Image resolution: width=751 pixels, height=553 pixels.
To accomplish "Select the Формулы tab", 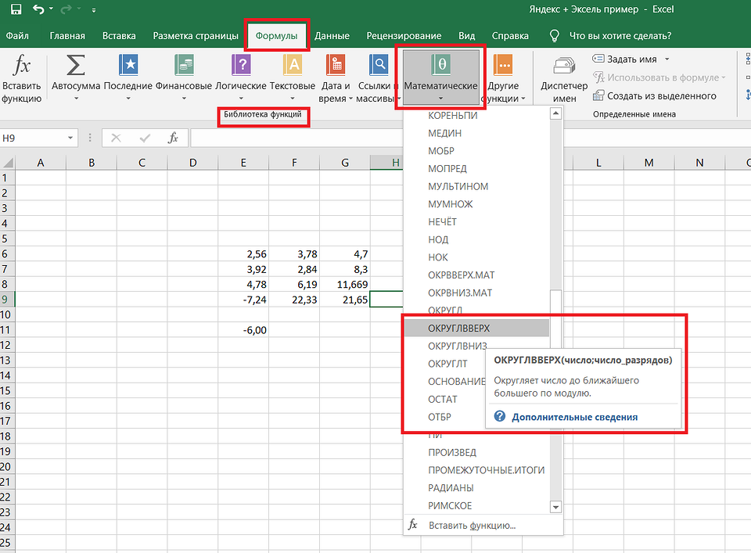I will [x=276, y=35].
